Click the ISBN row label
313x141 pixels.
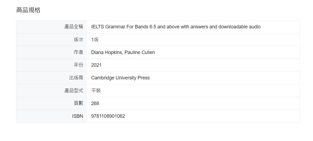tap(78, 116)
